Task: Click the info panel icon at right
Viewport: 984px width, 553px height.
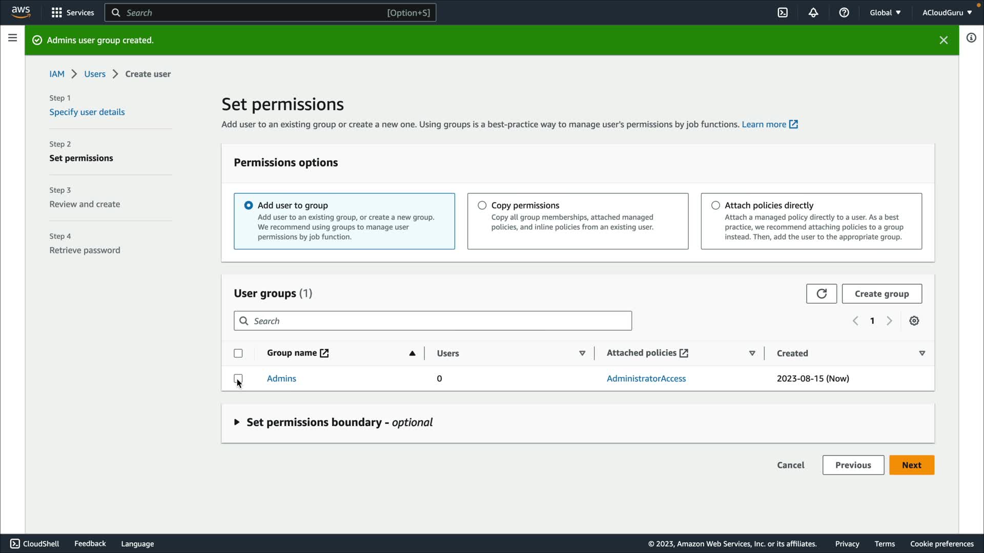Action: 971,38
